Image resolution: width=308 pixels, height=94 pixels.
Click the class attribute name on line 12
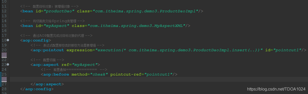pyautogui.click(x=83, y=11)
